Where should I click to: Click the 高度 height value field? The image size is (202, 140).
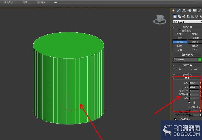194,87
